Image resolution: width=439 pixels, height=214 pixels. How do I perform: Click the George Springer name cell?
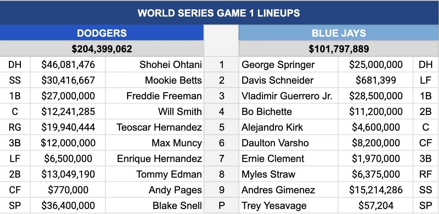pyautogui.click(x=278, y=65)
